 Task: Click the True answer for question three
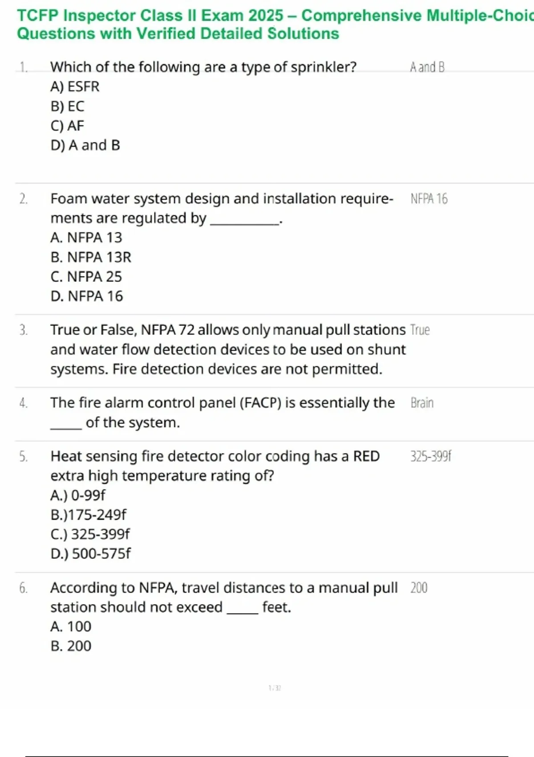click(420, 330)
